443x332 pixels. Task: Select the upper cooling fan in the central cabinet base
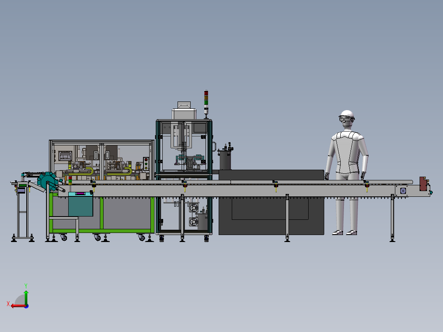[194, 208]
